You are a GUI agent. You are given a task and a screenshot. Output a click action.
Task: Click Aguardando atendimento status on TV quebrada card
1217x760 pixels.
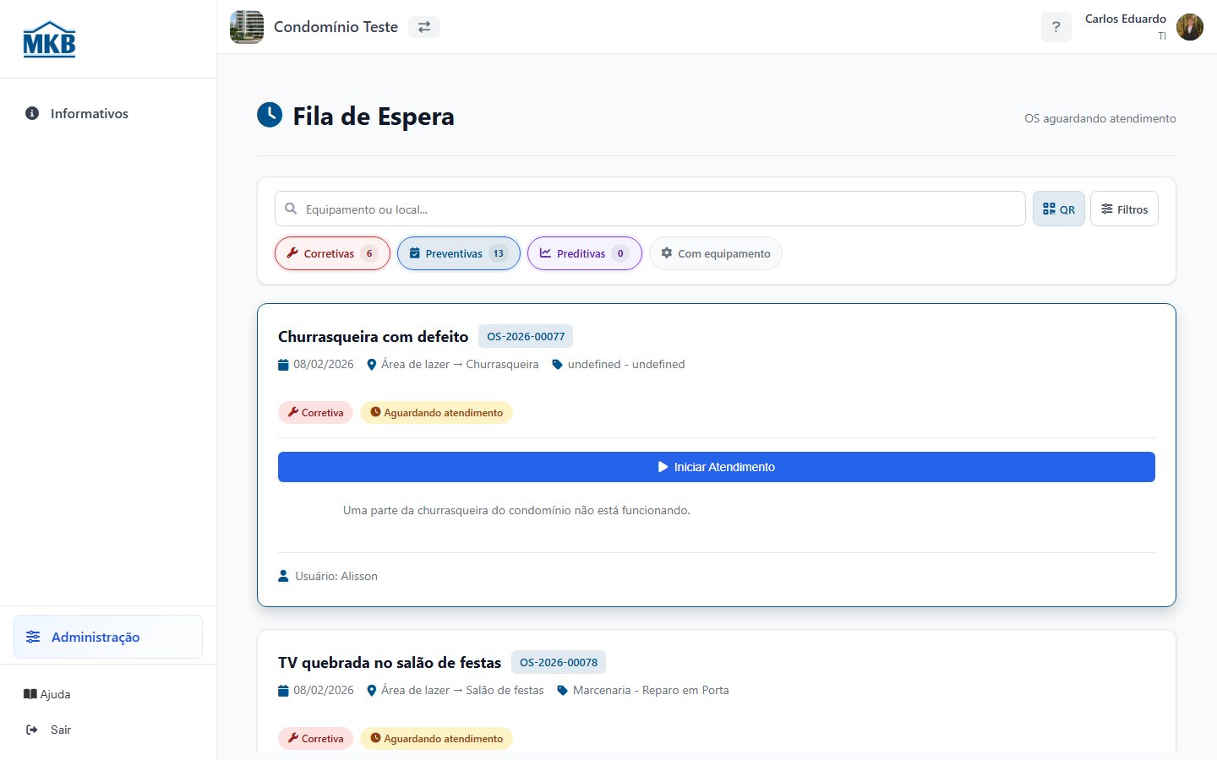436,738
